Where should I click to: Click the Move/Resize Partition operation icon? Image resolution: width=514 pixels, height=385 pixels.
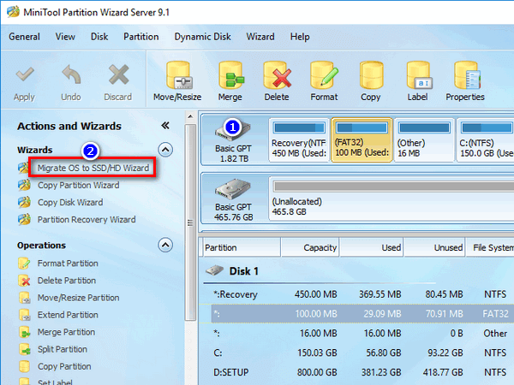coord(25,298)
